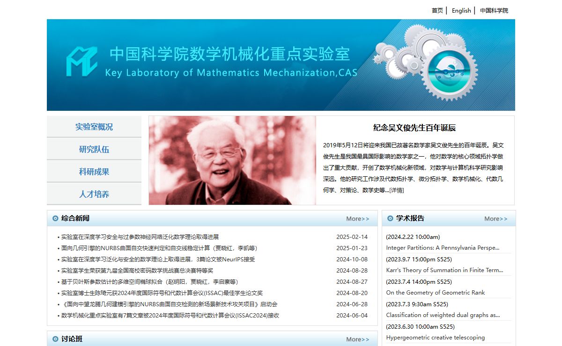Click the 吴文俊 portrait photo
Image resolution: width=562 pixels, height=346 pixels.
tap(232, 160)
